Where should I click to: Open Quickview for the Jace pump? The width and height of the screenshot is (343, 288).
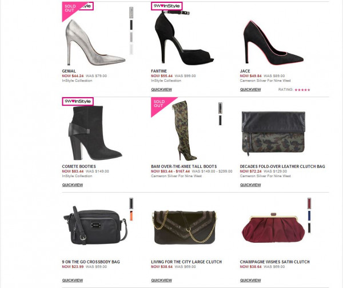250,90
